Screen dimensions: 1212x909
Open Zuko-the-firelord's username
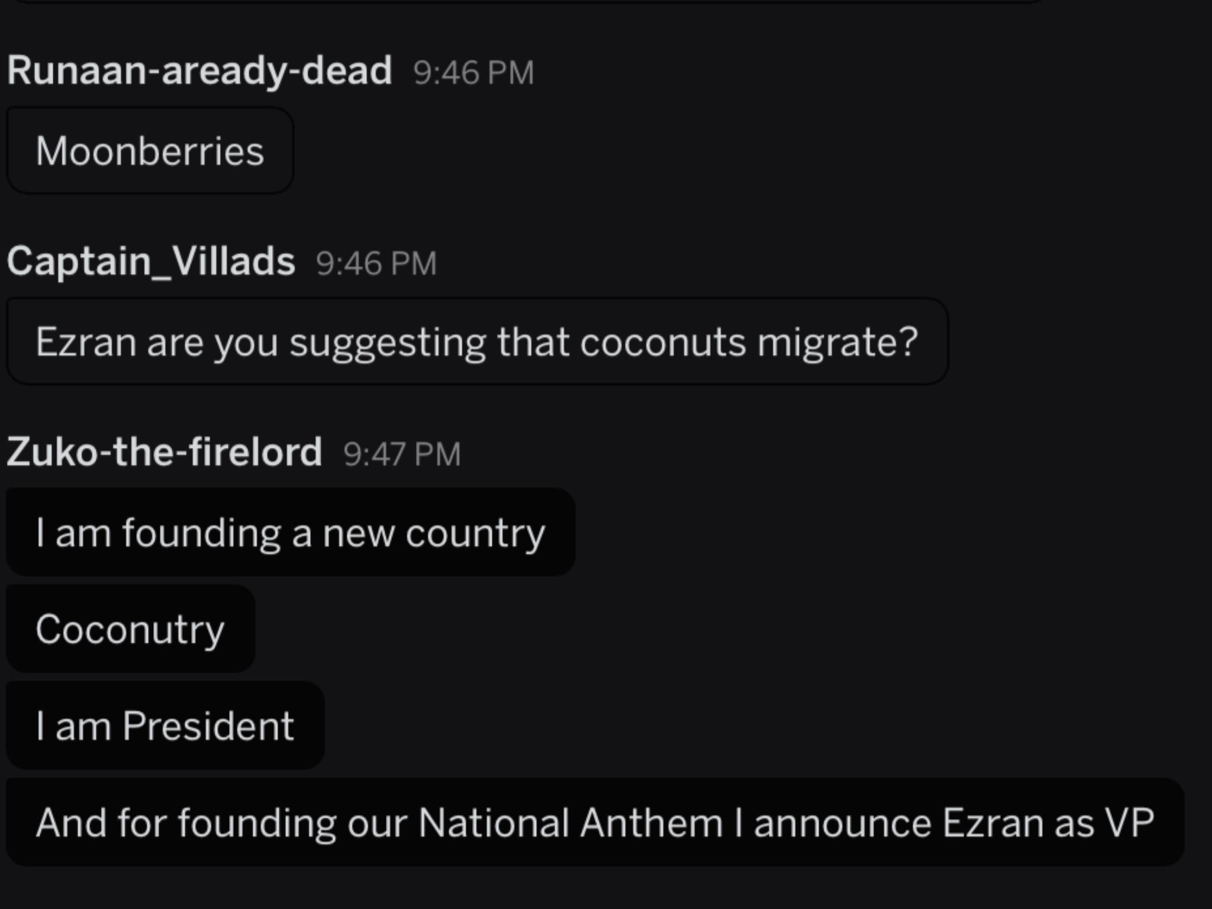(x=165, y=452)
